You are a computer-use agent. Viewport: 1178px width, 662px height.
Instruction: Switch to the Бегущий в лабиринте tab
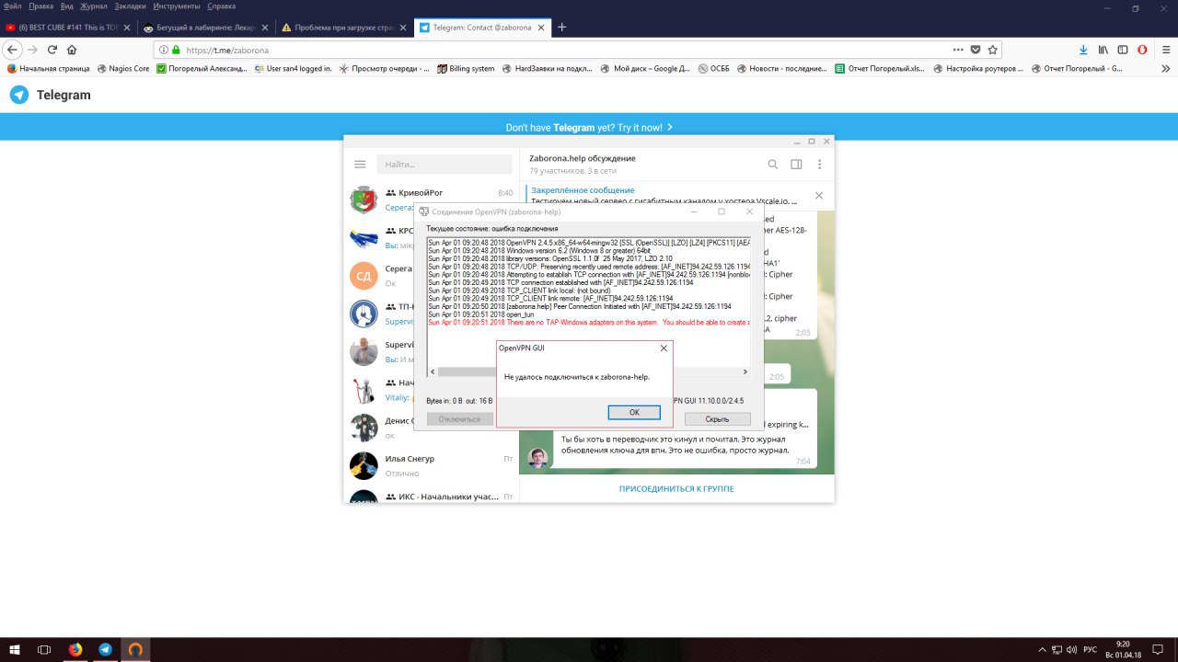coord(207,28)
